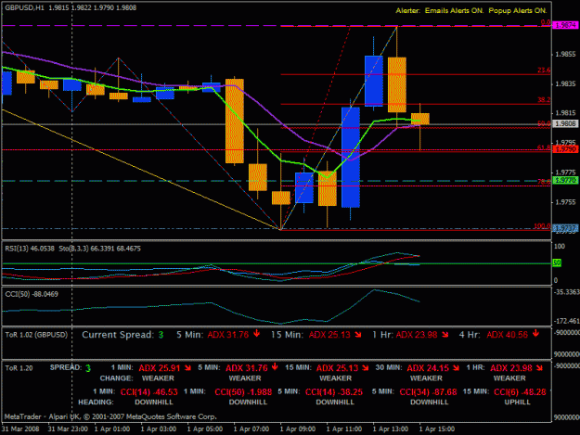
Task: Click the 23.6 Fibonacci level label
Action: pos(544,70)
